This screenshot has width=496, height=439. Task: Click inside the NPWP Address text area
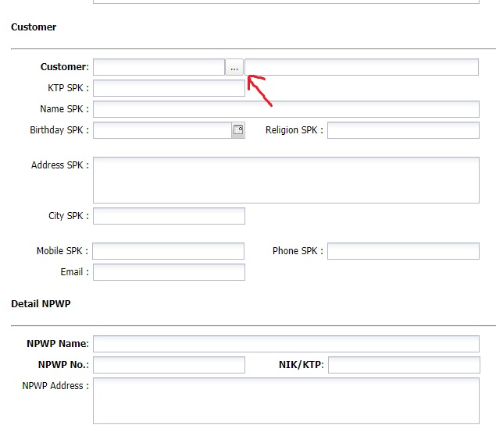pyautogui.click(x=286, y=401)
